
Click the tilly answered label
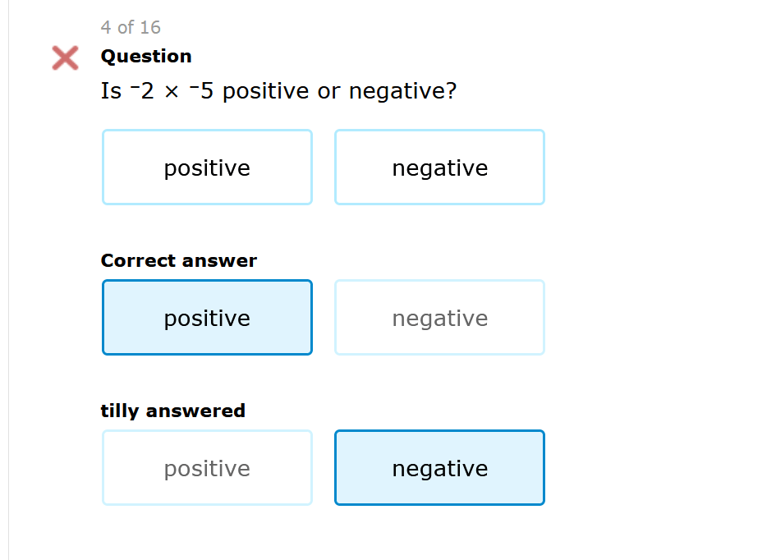point(172,411)
